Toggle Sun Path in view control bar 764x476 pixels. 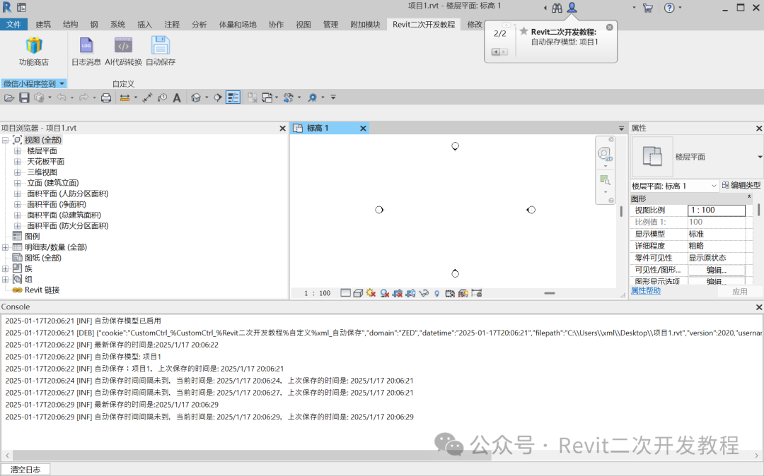[x=371, y=293]
